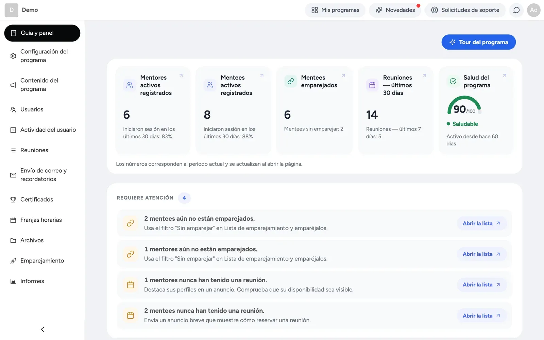The width and height of the screenshot is (544, 340).
Task: Open the chat bubble icon in header
Action: [x=516, y=10]
